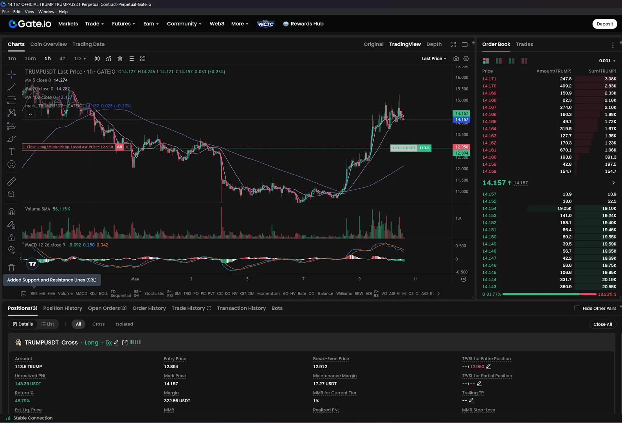Select the pattern drawing tool
622x423 pixels.
12,113
